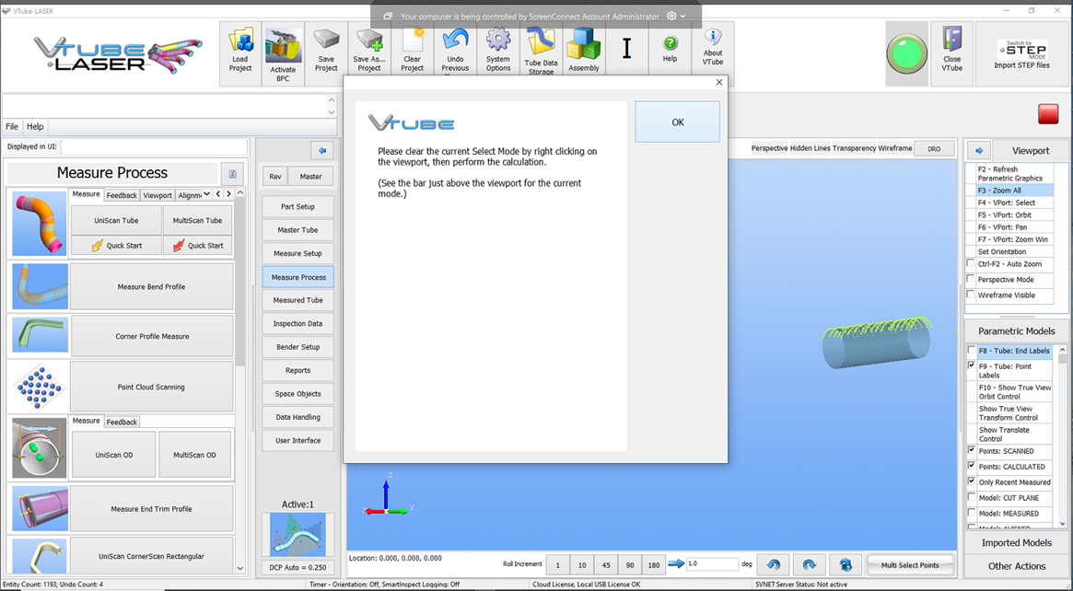Toggle Only Recent Measured checkbox
Image resolution: width=1073 pixels, height=591 pixels.
click(x=971, y=481)
